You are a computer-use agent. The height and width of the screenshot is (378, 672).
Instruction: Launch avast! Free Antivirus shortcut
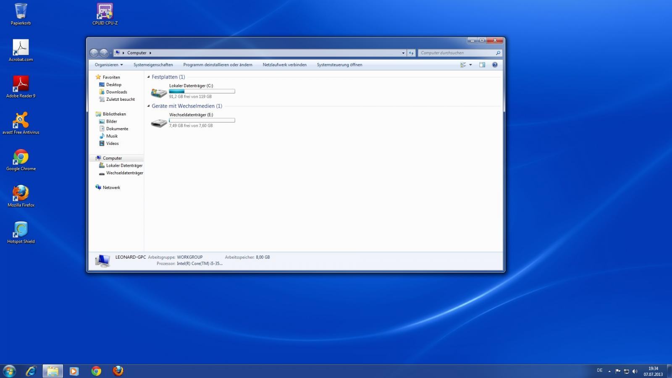click(x=21, y=123)
